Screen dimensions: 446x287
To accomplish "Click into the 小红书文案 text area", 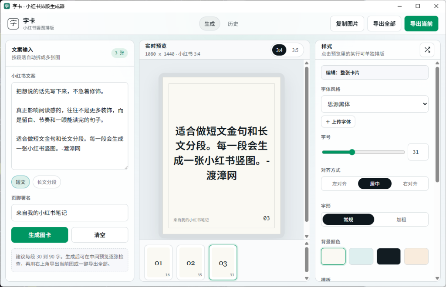I will tap(70, 126).
